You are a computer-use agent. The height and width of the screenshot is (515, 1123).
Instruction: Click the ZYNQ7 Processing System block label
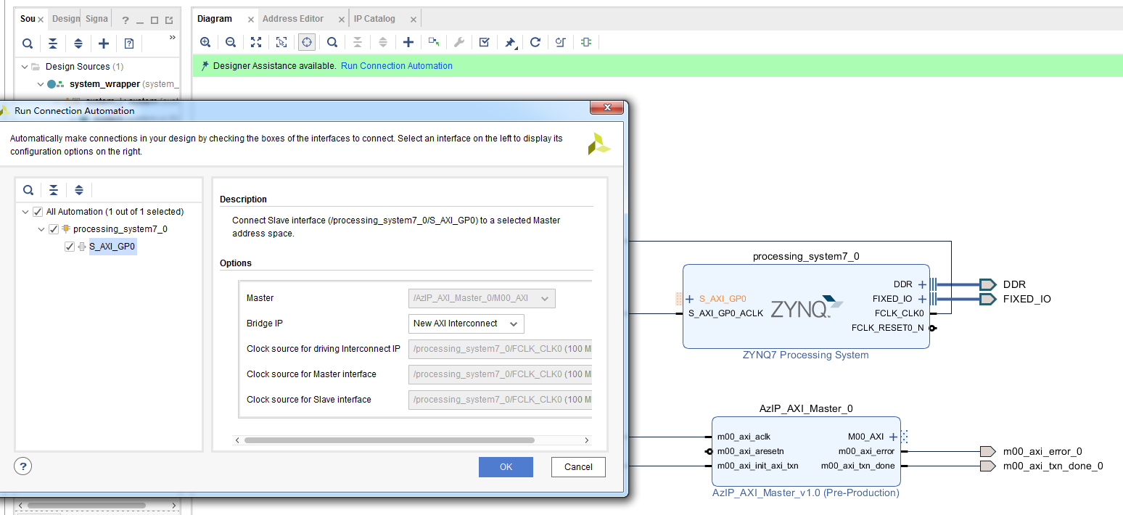pyautogui.click(x=805, y=355)
